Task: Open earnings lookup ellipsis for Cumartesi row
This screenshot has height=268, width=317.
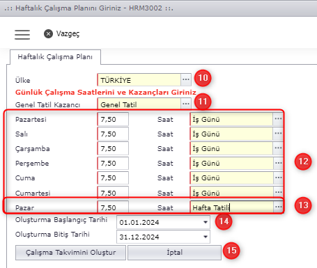Action: (278, 192)
